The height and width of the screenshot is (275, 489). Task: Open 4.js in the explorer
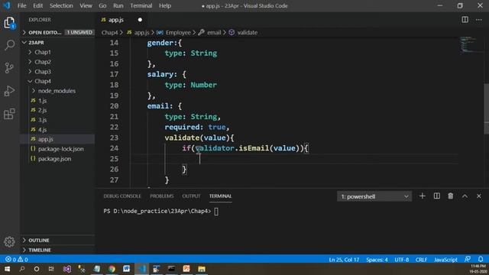click(x=58, y=129)
